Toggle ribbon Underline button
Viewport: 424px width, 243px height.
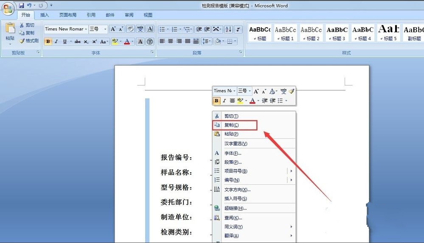pos(65,42)
